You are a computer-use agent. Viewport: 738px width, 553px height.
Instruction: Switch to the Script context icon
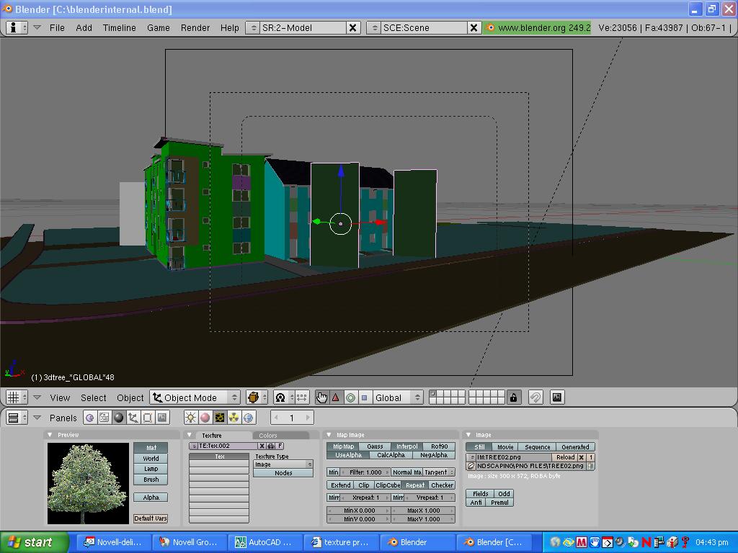pyautogui.click(x=105, y=418)
